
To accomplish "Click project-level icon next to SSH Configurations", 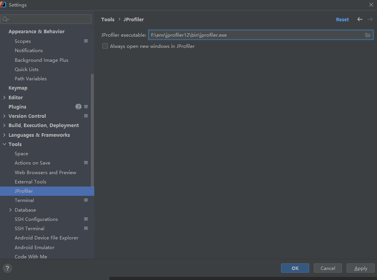I will [86, 219].
